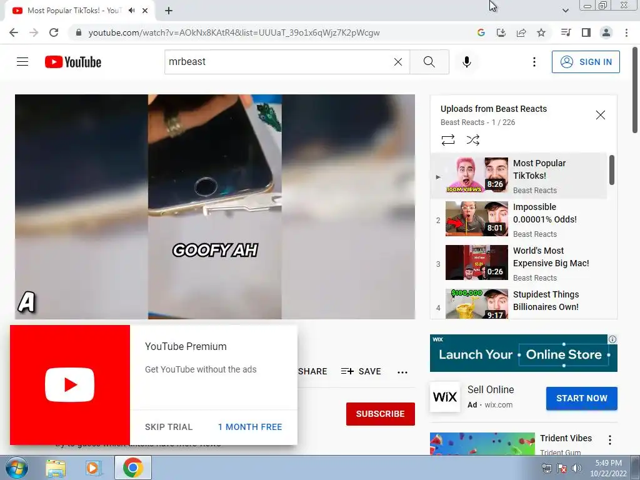The height and width of the screenshot is (480, 640).
Task: Open Action Center flag icon
Action: pos(562,468)
